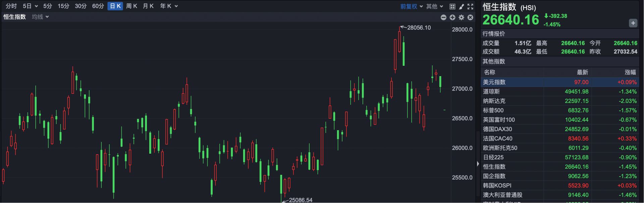Click the 日经225 latest value 57123.68
The width and height of the screenshot is (644, 203).
tap(577, 157)
